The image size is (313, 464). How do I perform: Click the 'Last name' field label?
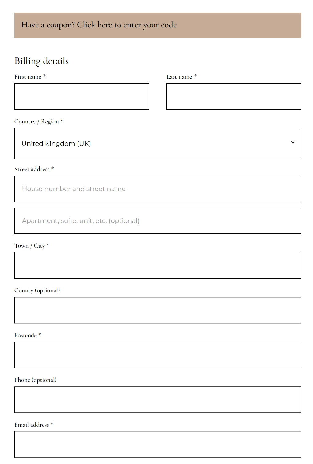tap(179, 77)
